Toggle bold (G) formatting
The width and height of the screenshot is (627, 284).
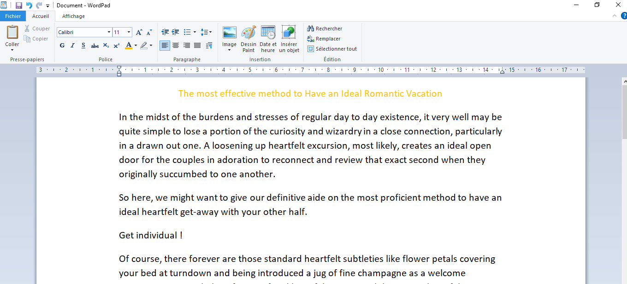[62, 46]
